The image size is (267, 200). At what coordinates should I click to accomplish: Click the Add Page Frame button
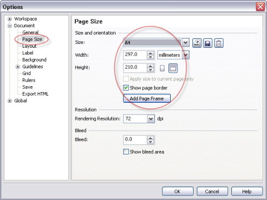147,98
